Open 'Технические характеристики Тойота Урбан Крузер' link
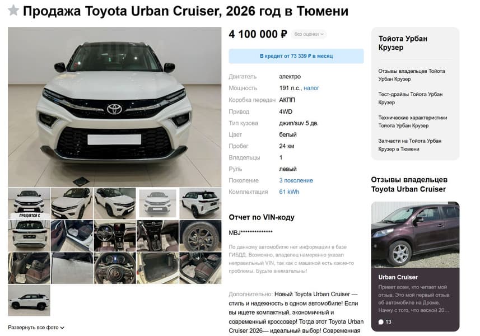This screenshot has height=336, width=480. (412, 122)
